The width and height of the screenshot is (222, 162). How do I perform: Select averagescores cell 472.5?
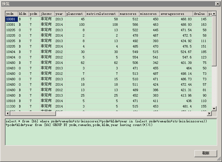point(176,35)
